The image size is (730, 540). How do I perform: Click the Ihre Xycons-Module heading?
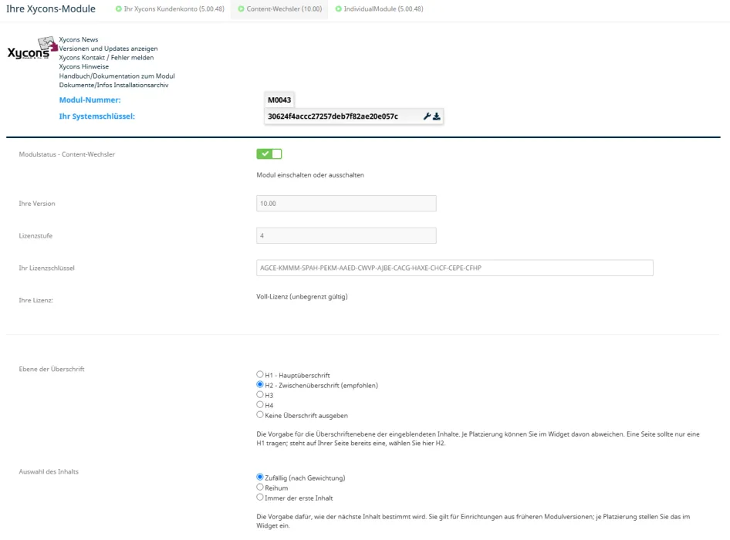51,8
